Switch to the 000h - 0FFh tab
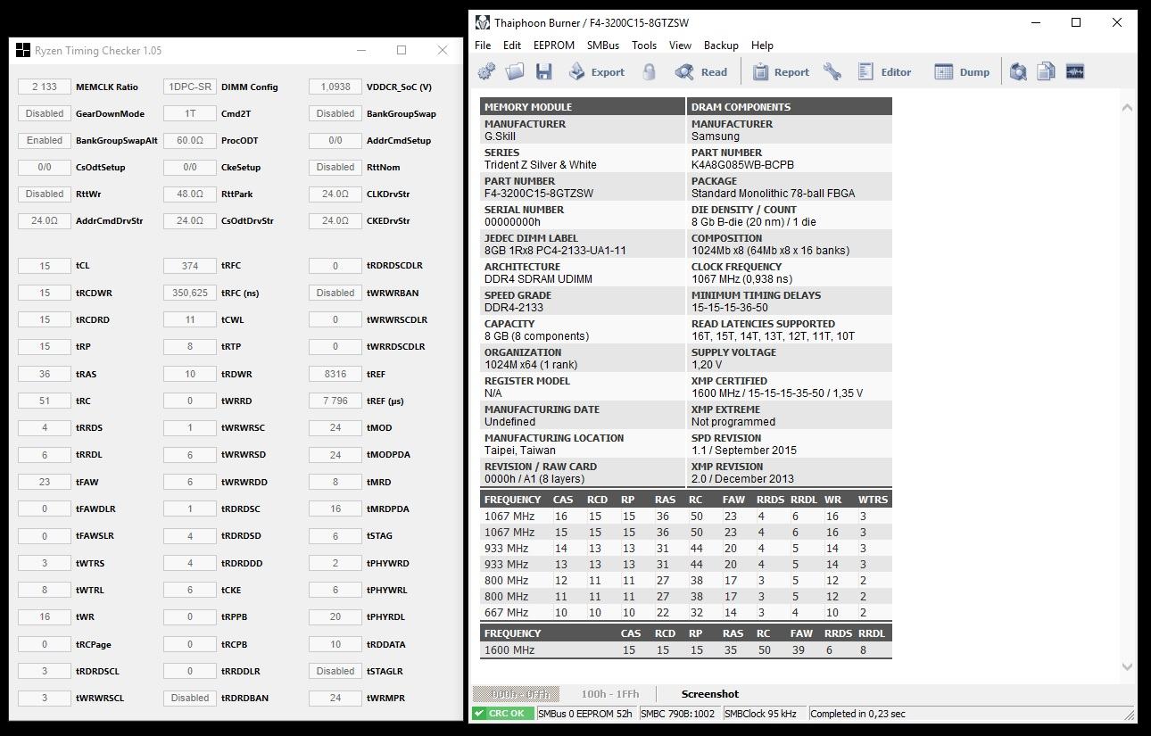Screen dimensions: 1151x736 click(x=516, y=694)
